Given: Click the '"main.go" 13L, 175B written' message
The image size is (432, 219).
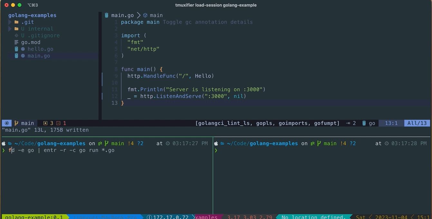Looking at the screenshot, I should pyautogui.click(x=45, y=130).
